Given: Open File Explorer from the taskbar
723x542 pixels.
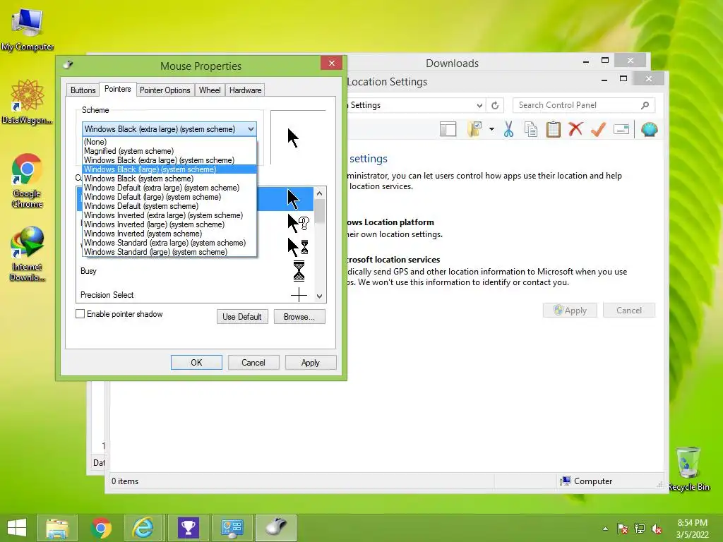Looking at the screenshot, I should (57, 528).
